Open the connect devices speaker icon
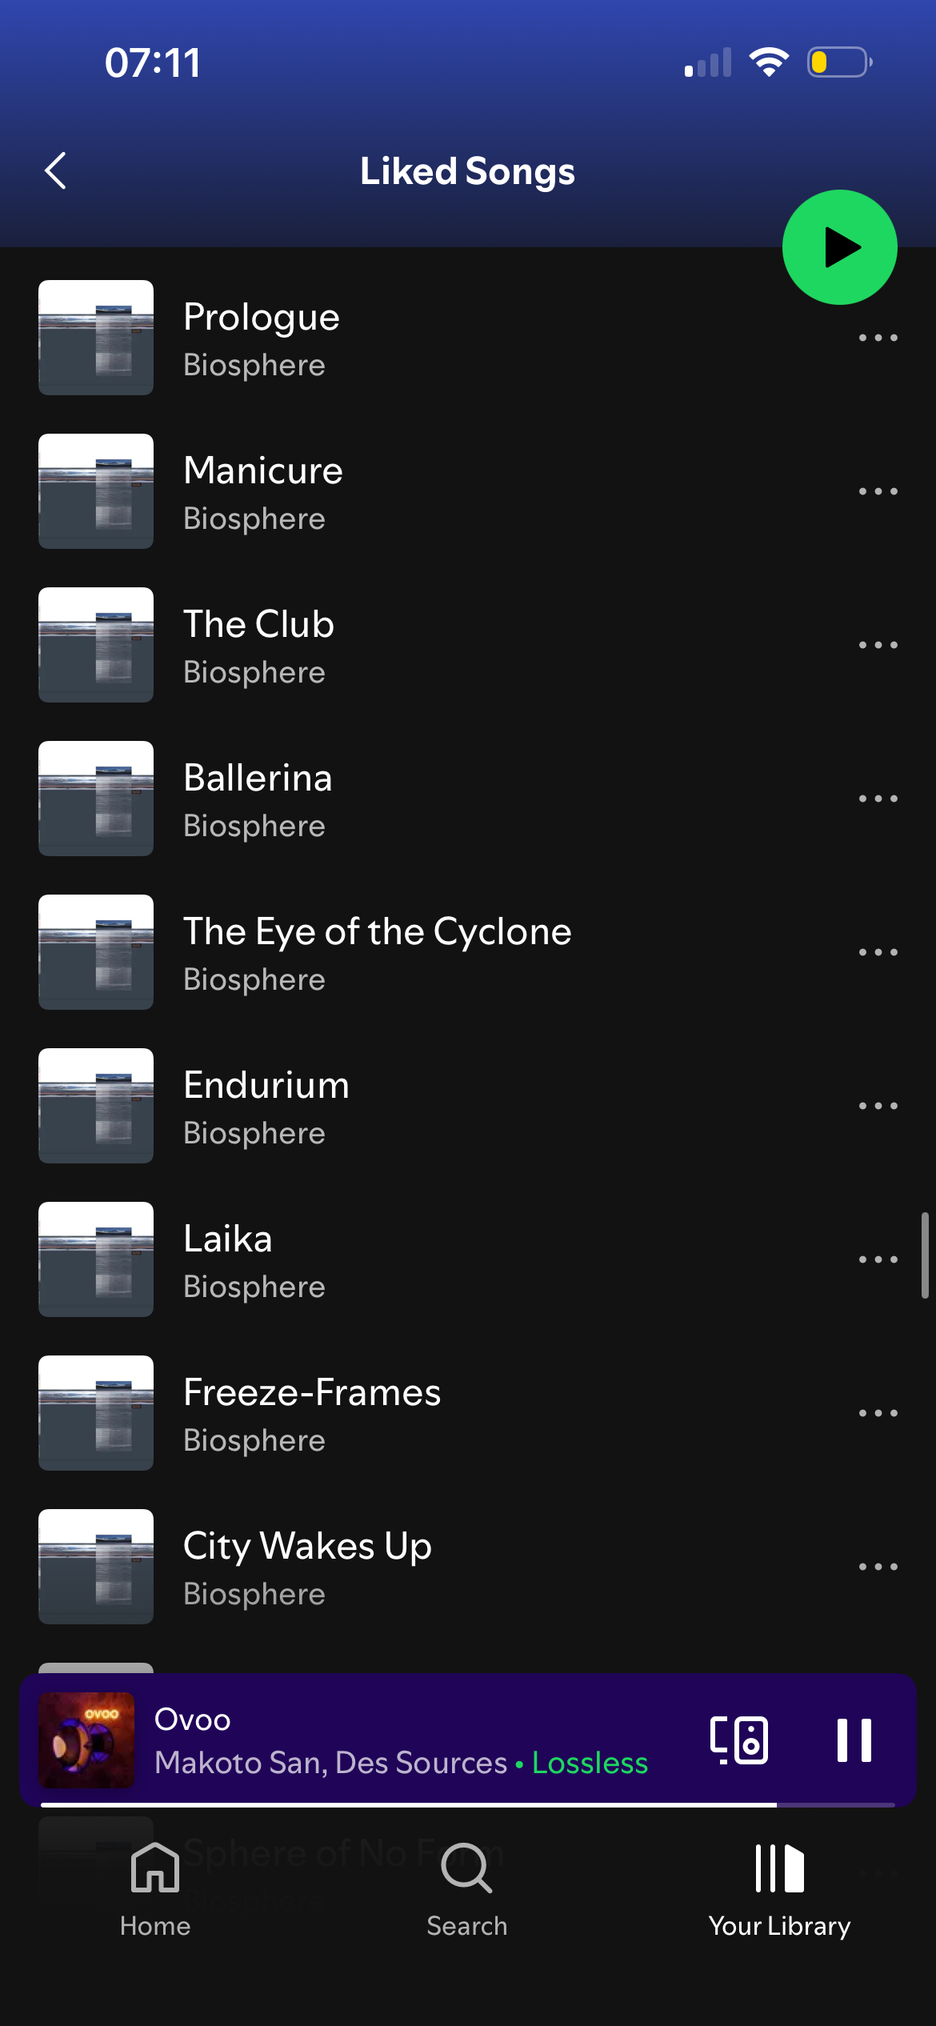936x2026 pixels. [739, 1740]
